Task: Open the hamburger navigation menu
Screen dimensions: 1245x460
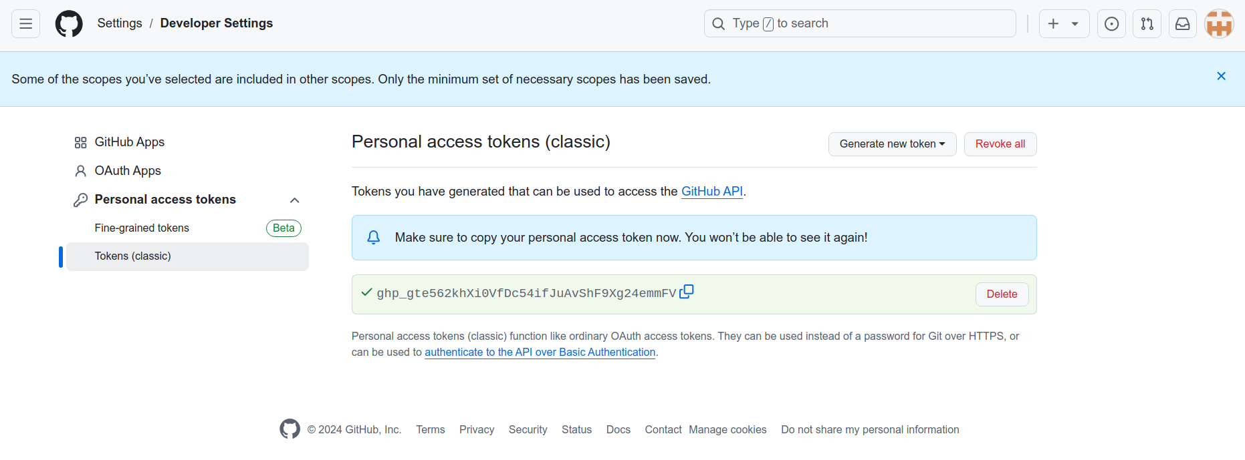Action: click(x=25, y=24)
